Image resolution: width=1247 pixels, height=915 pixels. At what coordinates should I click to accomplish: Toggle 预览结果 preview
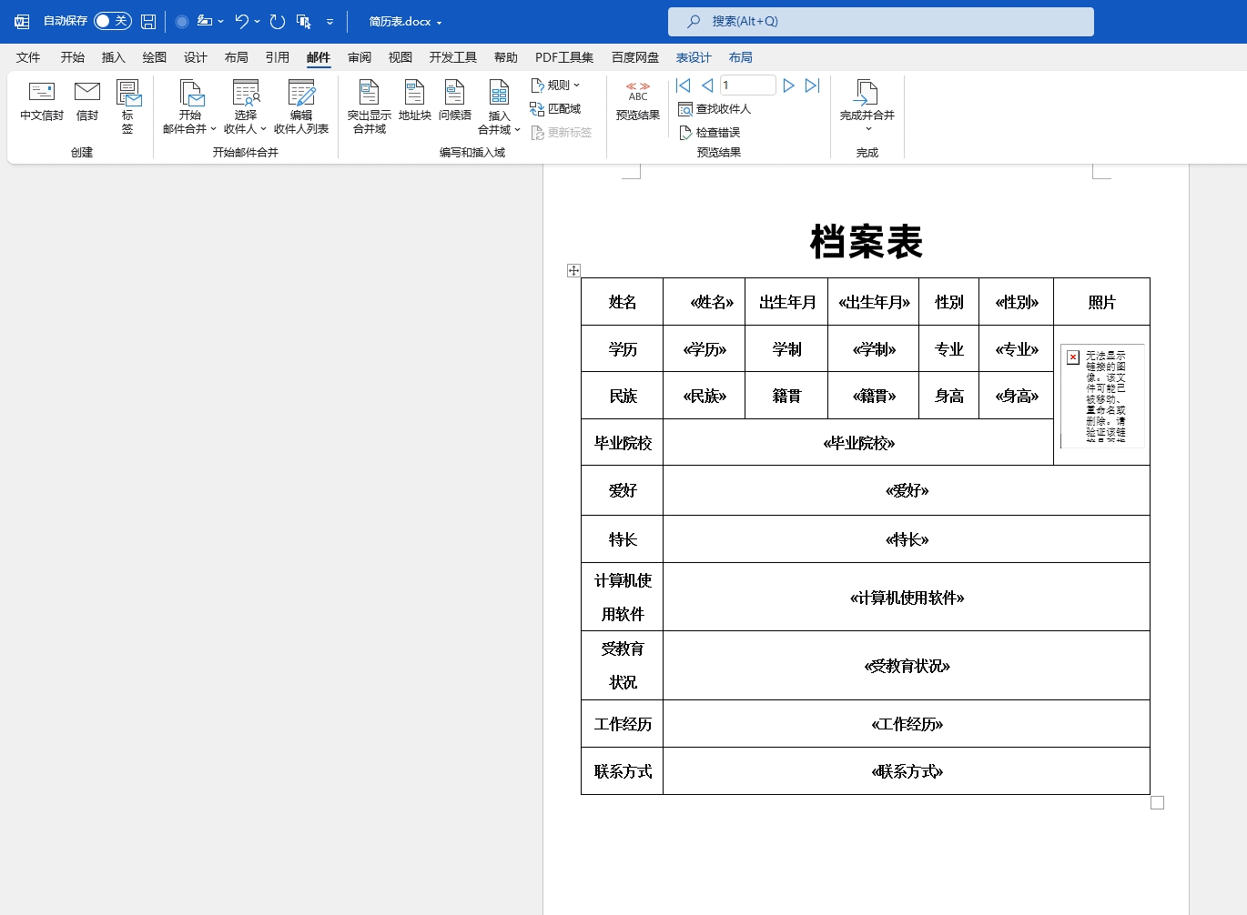point(638,101)
